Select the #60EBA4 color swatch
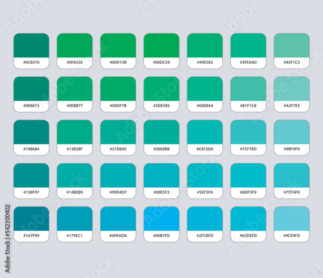Screen dimensions: 323x278 pos(205,94)
